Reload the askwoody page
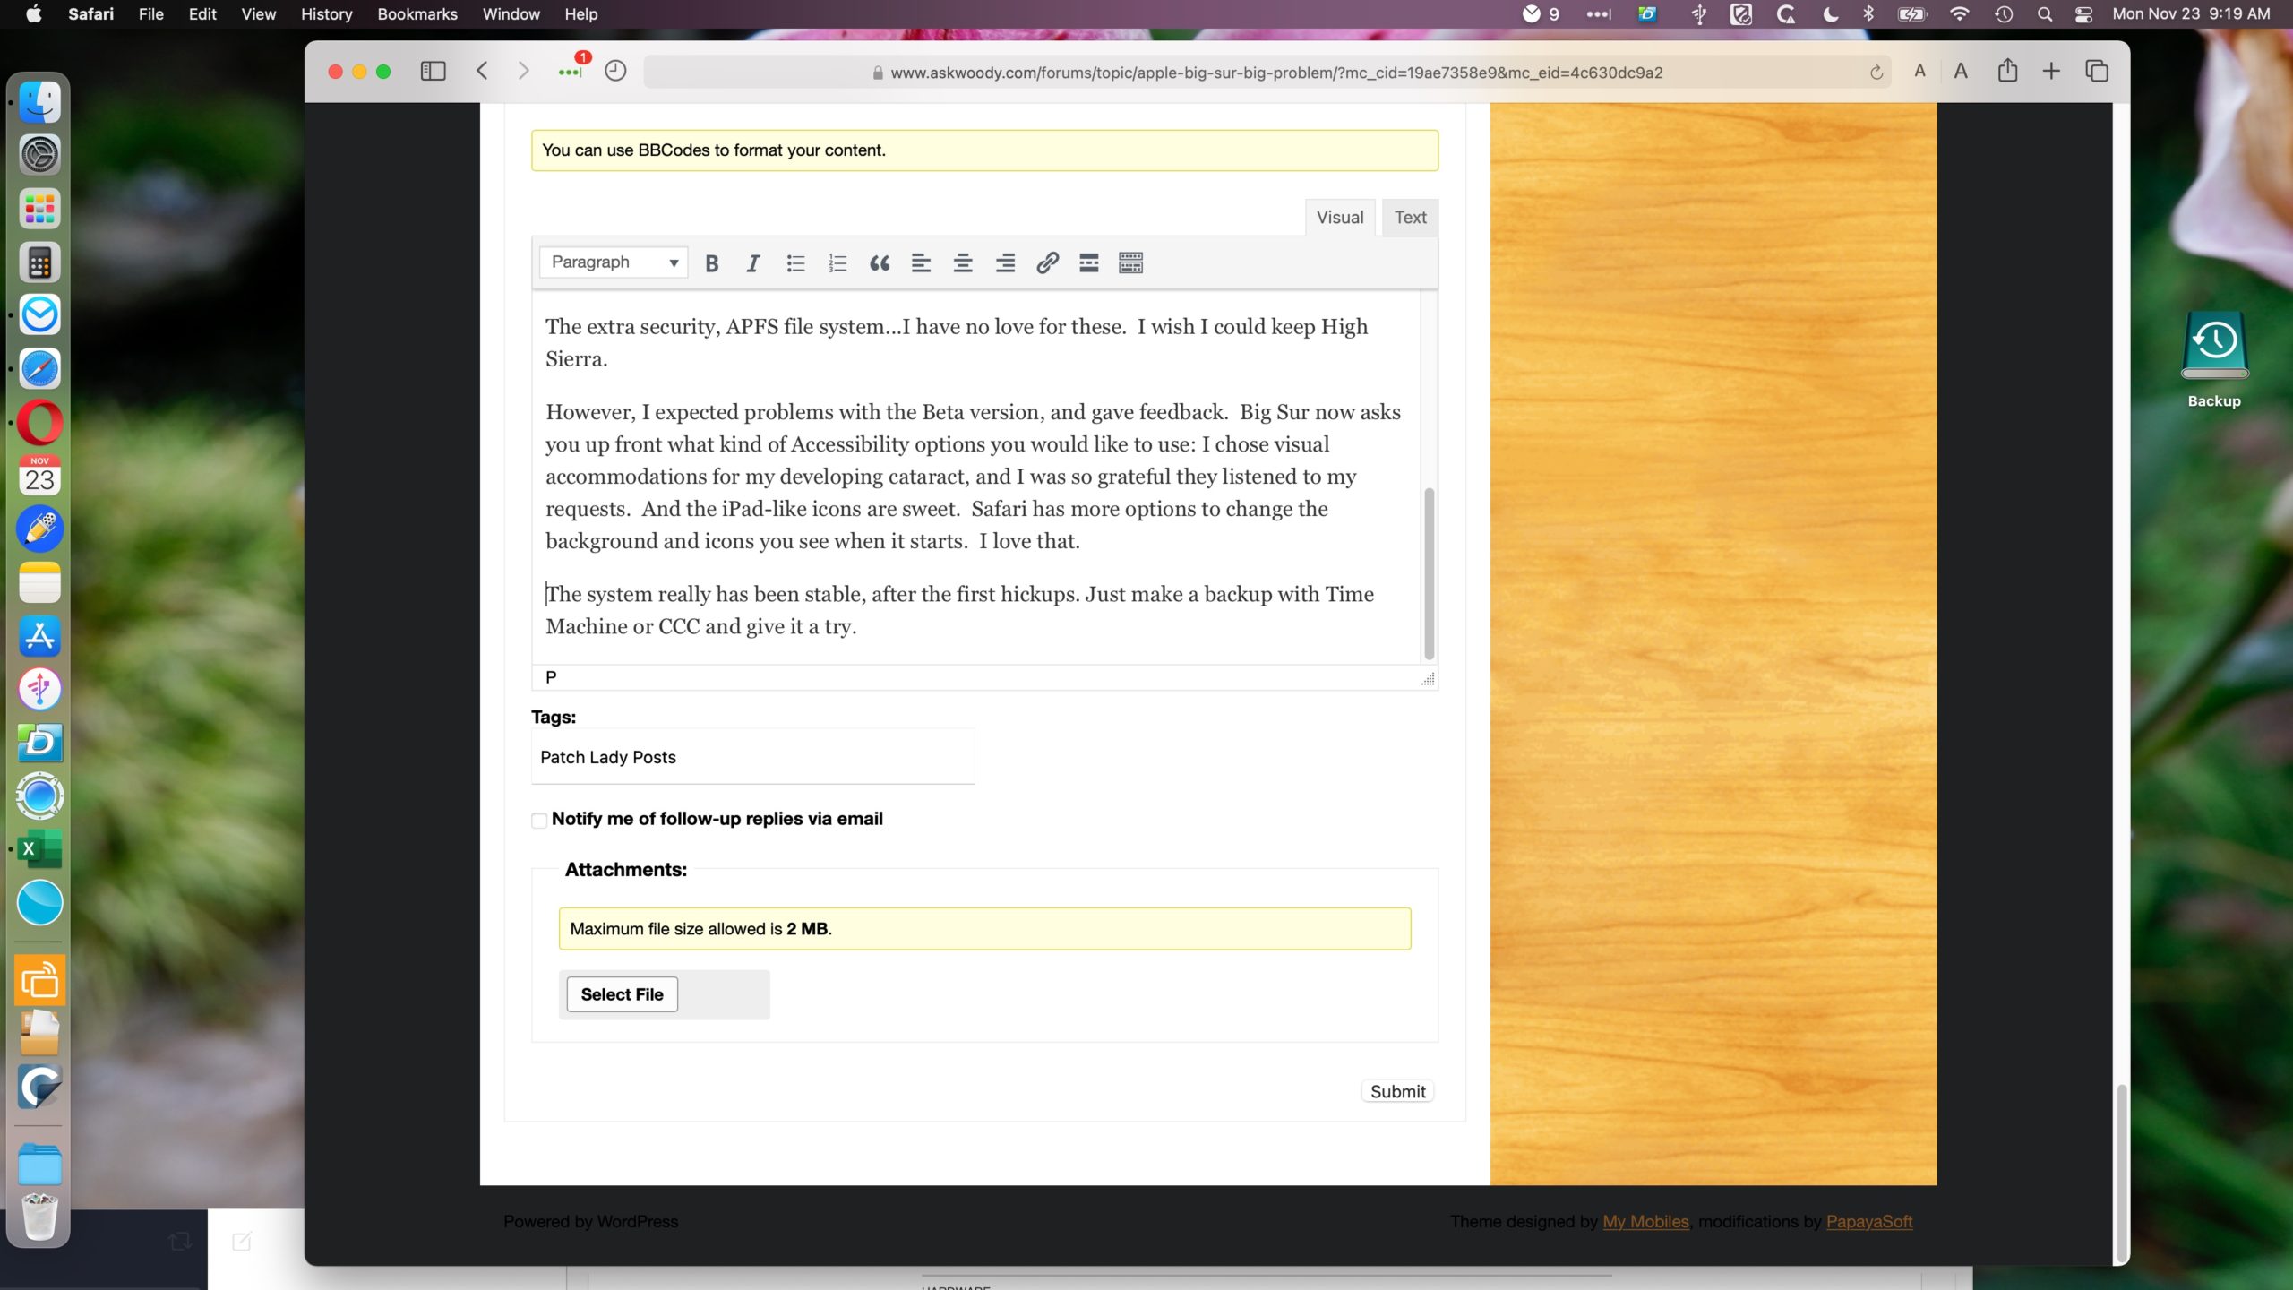The image size is (2293, 1290). [x=1876, y=73]
